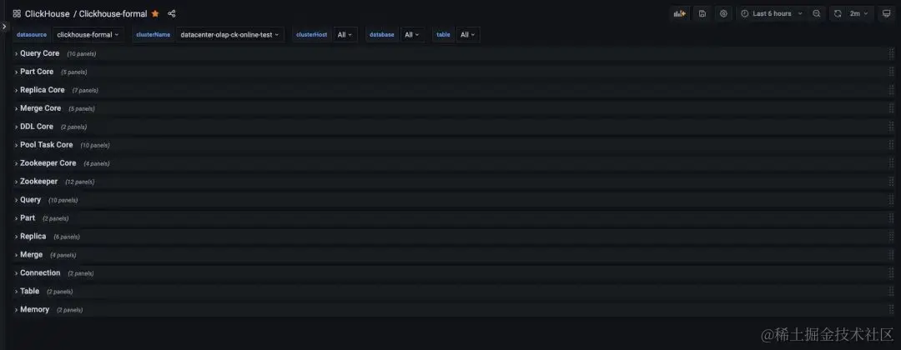Viewport: 901px width, 350px height.
Task: Open the table All dropdown
Action: [468, 34]
